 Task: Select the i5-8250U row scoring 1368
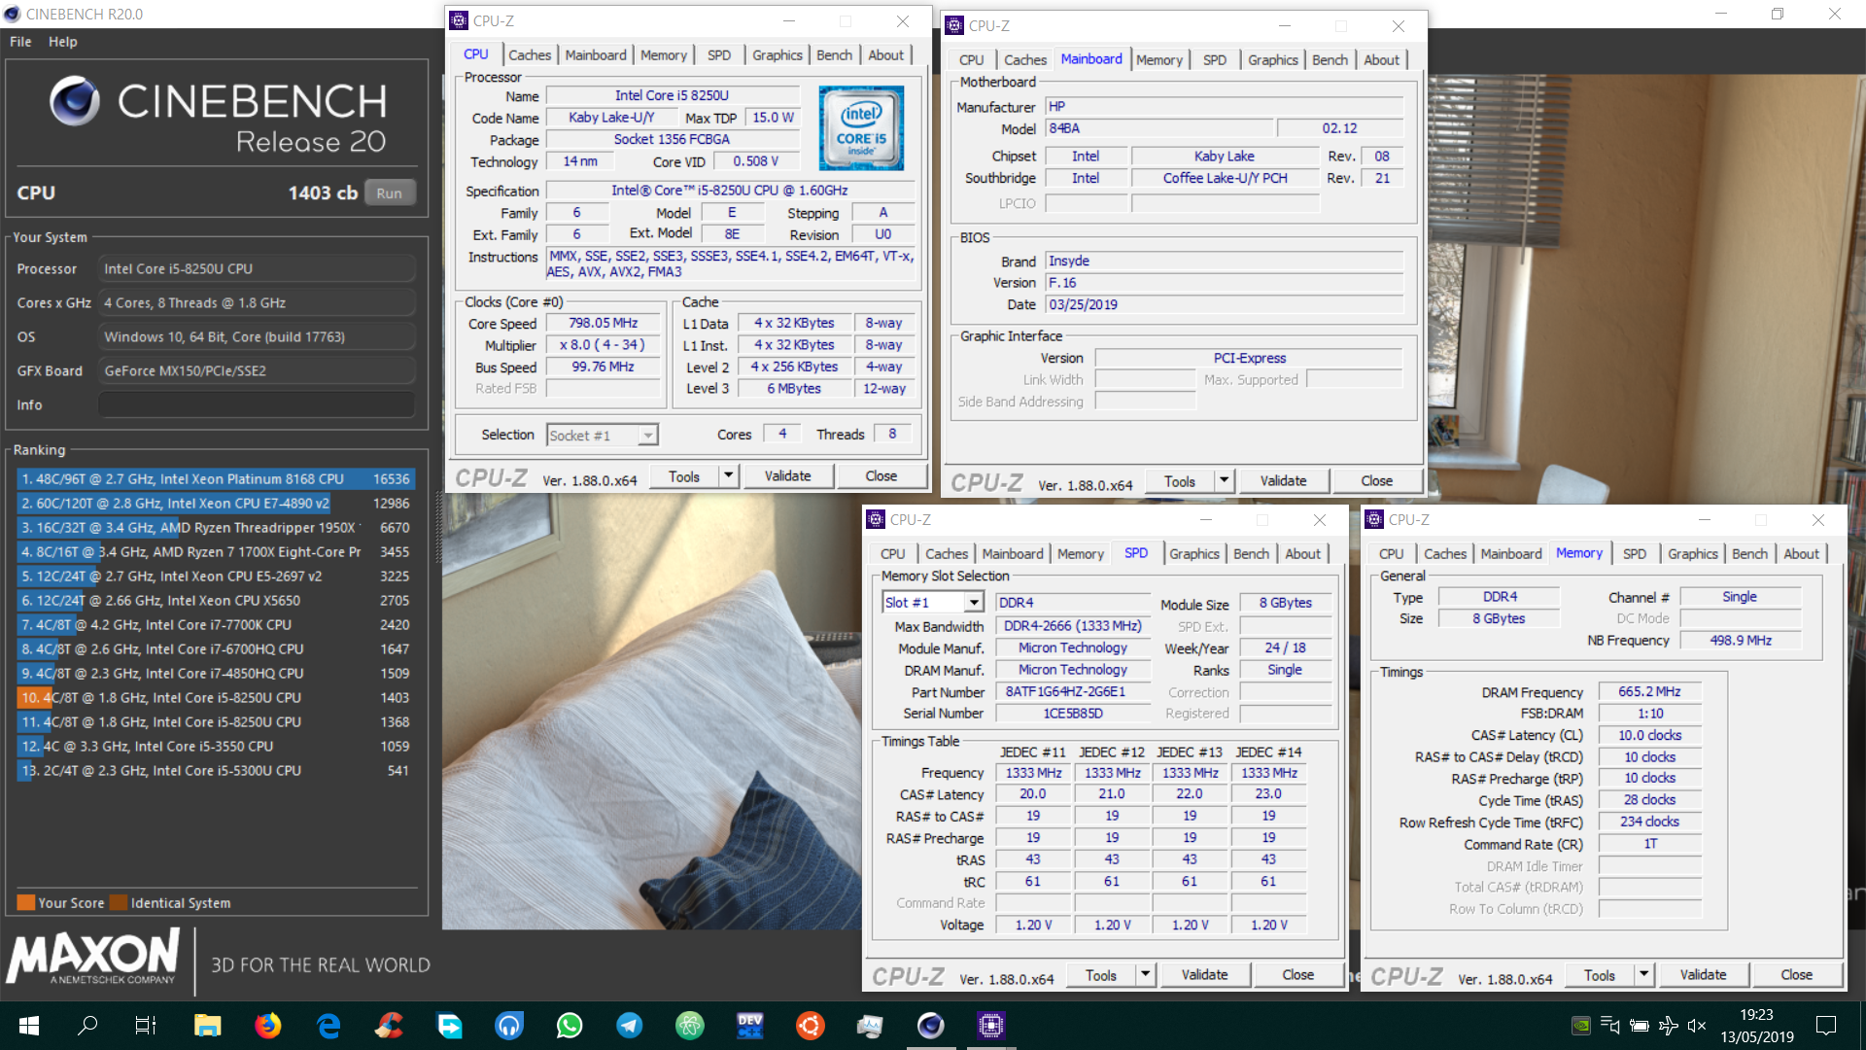tap(216, 722)
